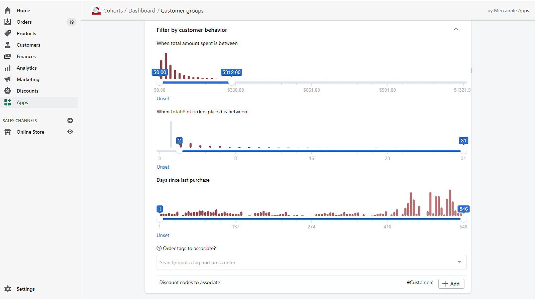
Task: Add a sales channel with plus icon
Action: click(70, 120)
